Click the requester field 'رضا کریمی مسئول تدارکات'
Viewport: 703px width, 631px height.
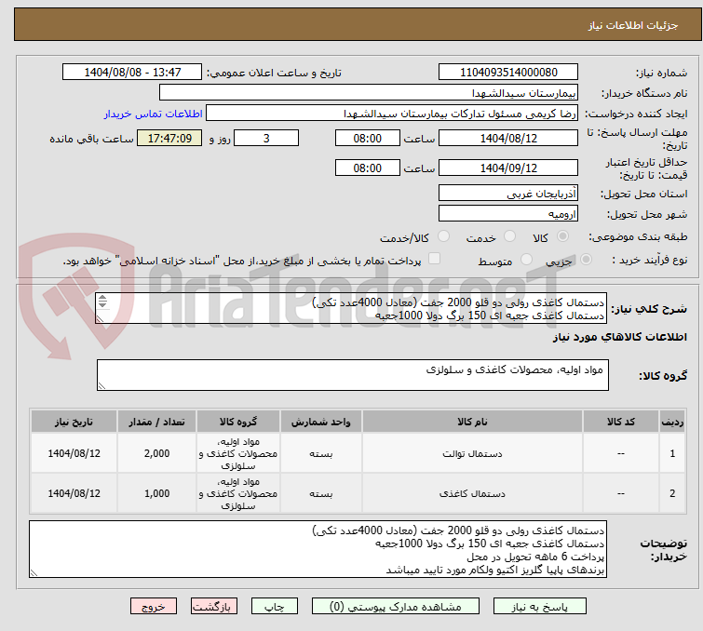(392, 114)
